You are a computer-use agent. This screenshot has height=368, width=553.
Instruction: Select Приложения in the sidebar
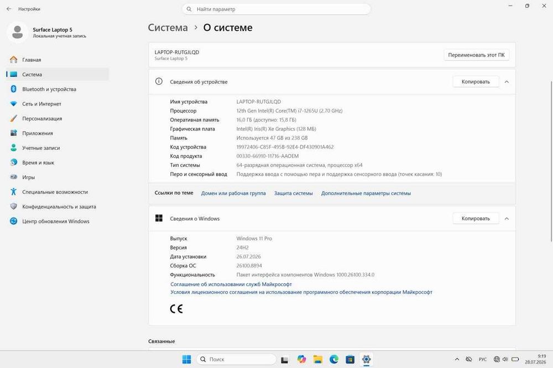coord(57,133)
